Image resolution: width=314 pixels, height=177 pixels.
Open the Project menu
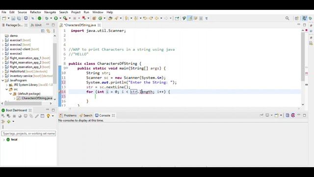[x=76, y=12]
